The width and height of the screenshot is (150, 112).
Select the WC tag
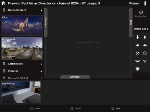[x=137, y=61]
